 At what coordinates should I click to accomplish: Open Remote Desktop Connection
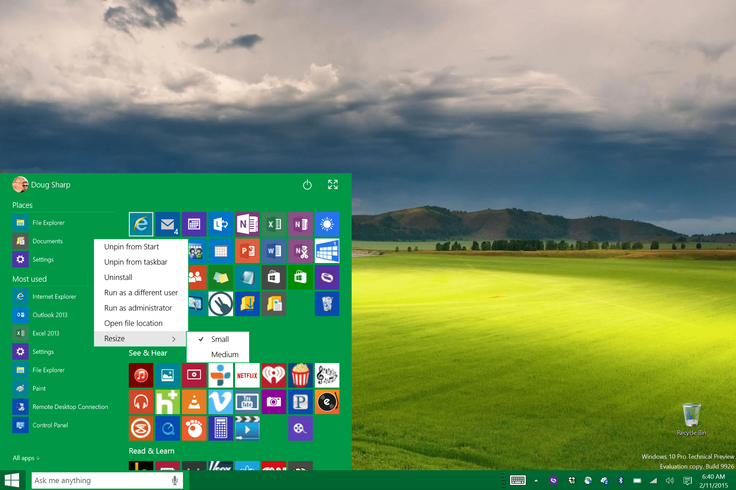pos(64,407)
